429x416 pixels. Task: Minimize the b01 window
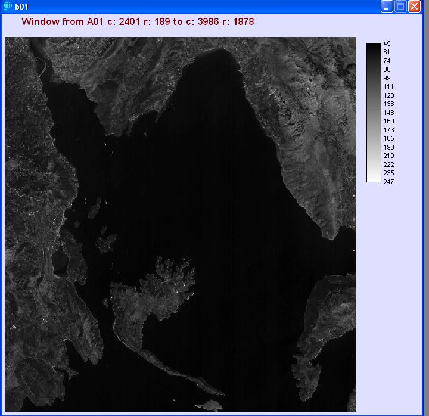pyautogui.click(x=386, y=7)
